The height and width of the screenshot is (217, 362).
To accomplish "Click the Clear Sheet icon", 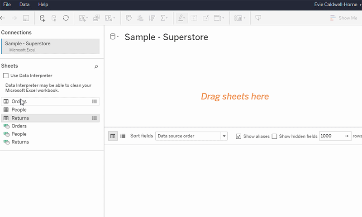I will click(109, 18).
